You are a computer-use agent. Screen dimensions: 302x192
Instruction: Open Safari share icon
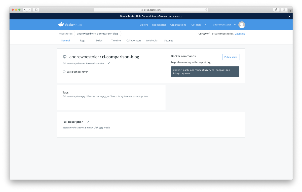(x=276, y=10)
